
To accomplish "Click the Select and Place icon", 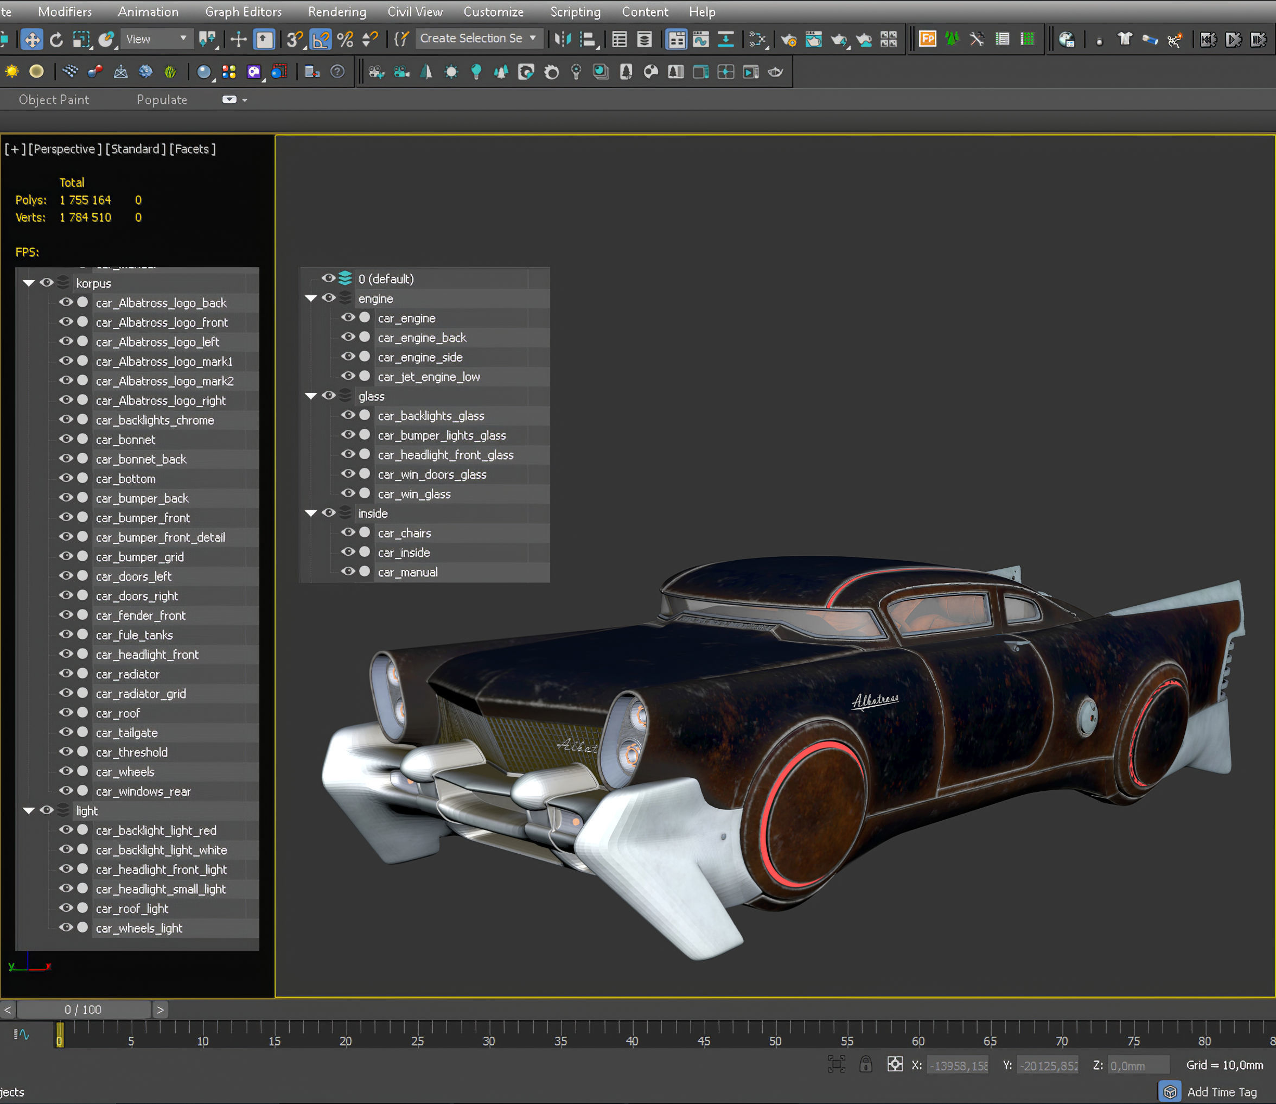I will click(x=106, y=40).
